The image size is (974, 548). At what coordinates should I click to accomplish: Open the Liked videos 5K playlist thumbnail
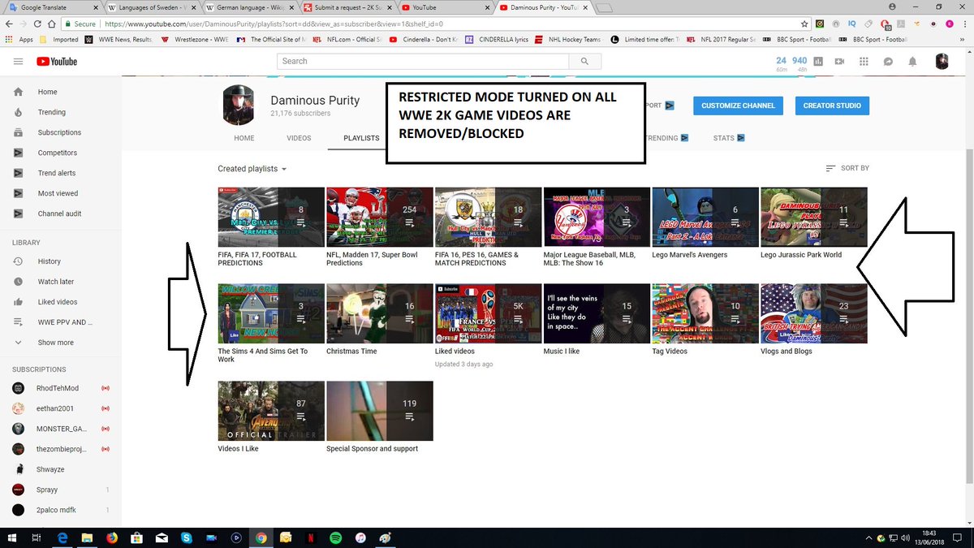[488, 313]
